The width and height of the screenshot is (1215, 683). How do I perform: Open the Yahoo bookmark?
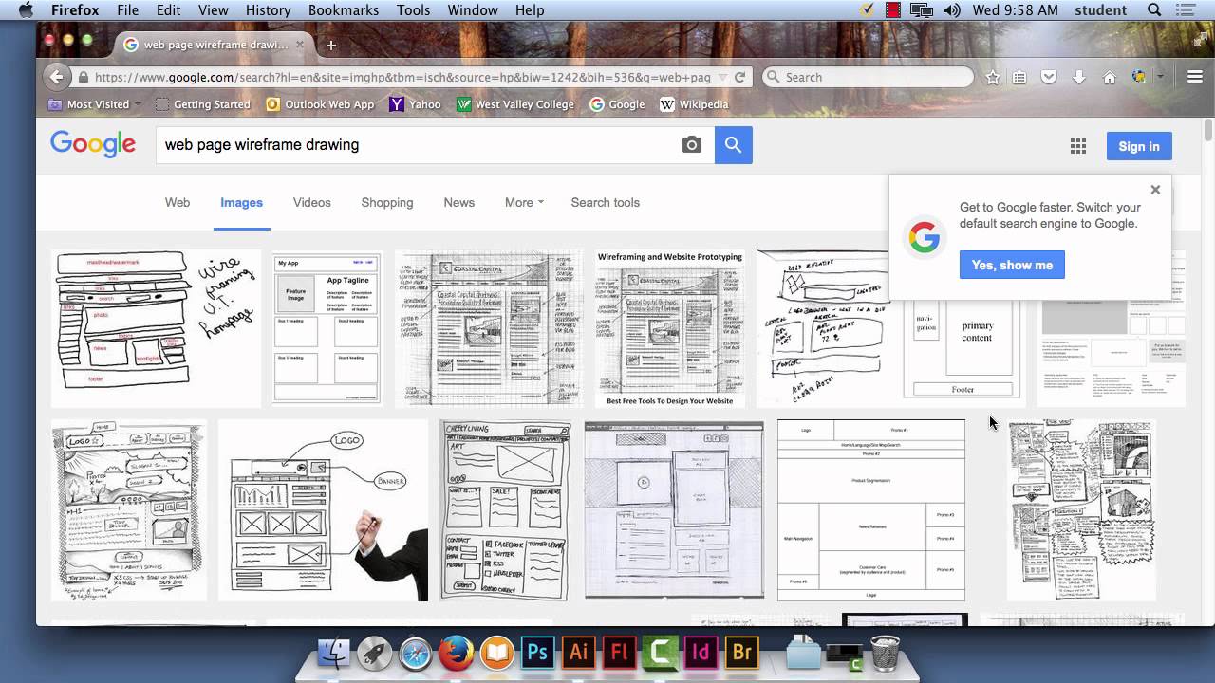click(x=415, y=104)
